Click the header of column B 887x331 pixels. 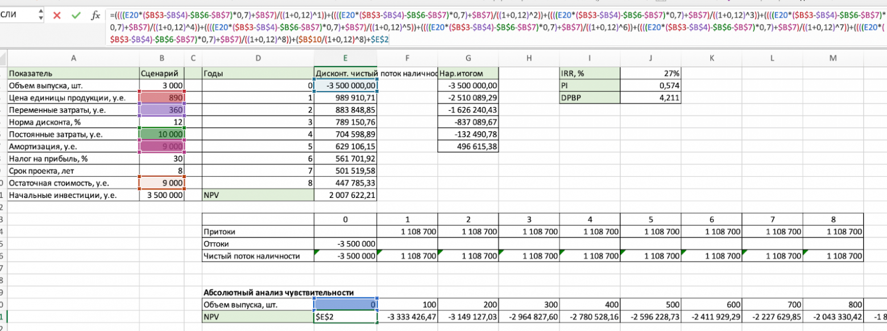coord(161,57)
